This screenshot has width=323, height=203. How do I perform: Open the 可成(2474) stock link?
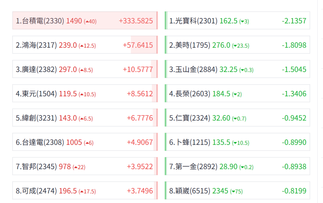pyautogui.click(x=36, y=191)
